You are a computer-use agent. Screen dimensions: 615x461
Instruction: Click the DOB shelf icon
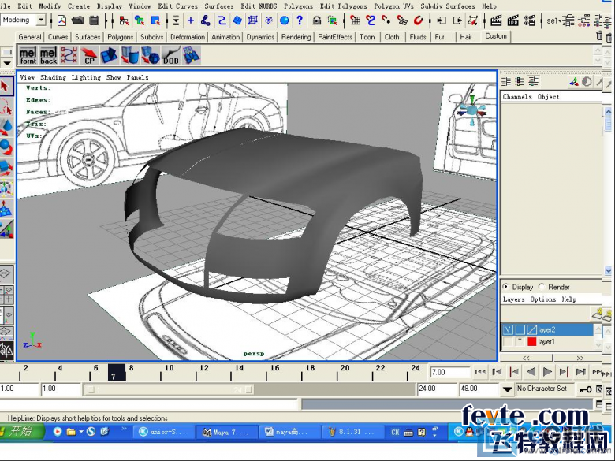170,55
